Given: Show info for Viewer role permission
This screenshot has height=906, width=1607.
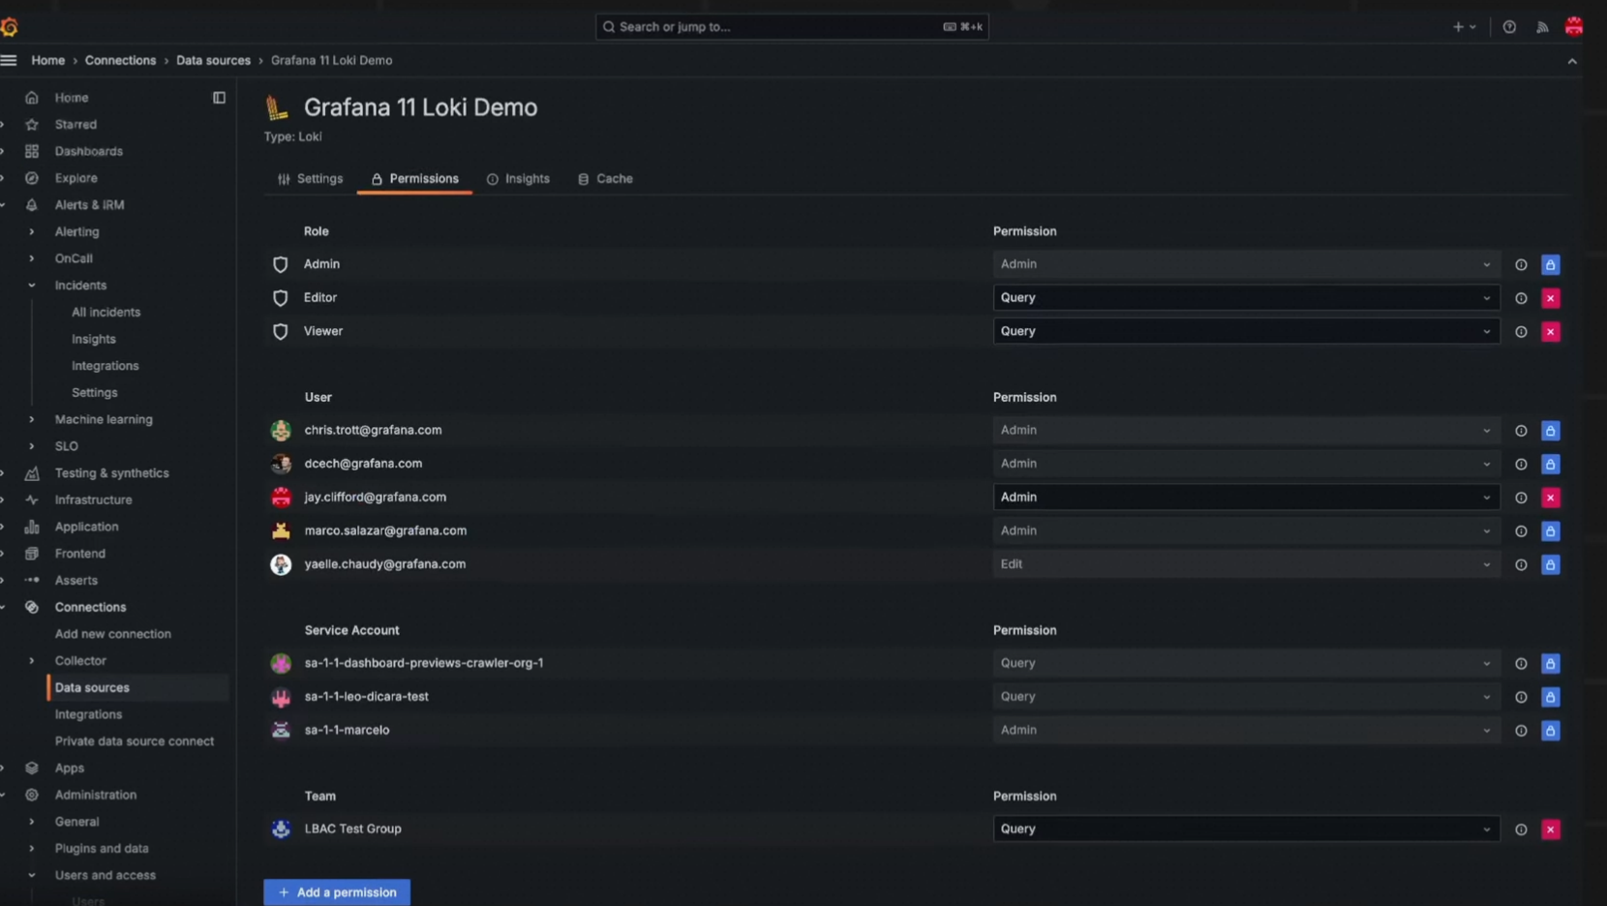Looking at the screenshot, I should click(1521, 332).
